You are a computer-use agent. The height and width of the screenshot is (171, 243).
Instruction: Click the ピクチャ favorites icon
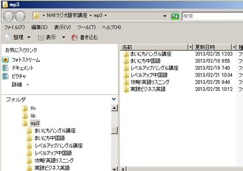click(6, 76)
